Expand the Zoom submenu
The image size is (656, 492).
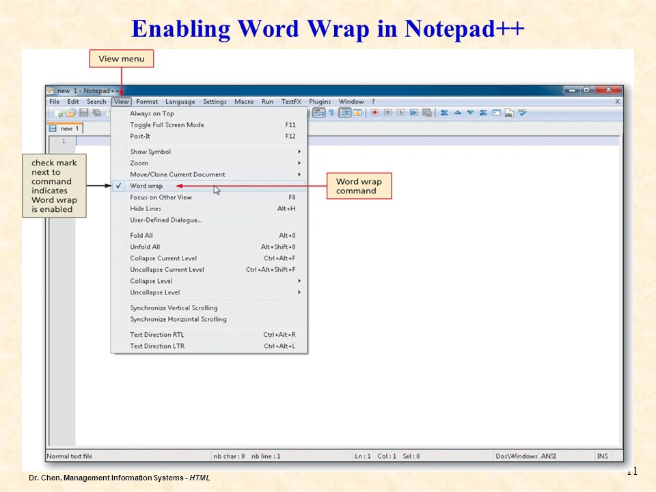tap(209, 163)
